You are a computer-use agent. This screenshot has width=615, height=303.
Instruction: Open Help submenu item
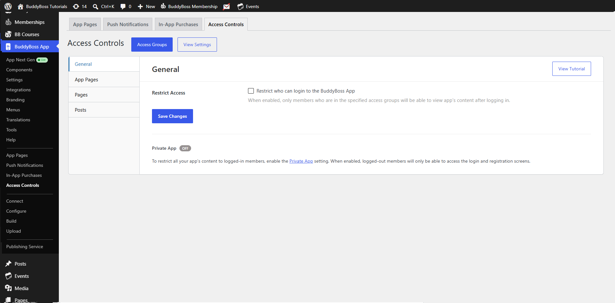(11, 140)
